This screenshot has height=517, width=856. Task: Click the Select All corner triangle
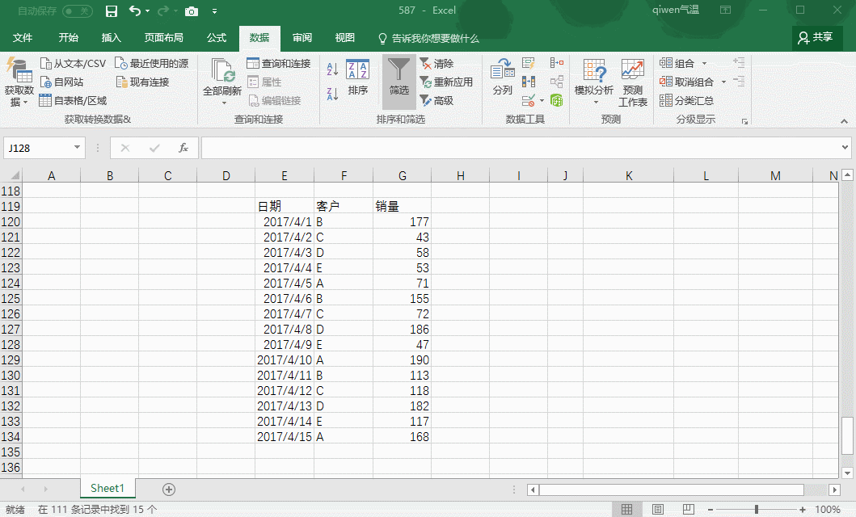15,175
